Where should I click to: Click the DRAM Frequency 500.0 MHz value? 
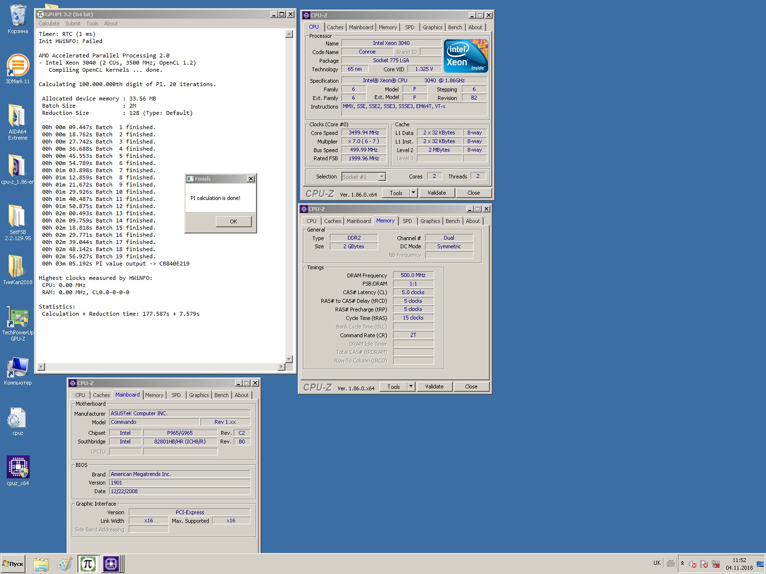point(413,275)
